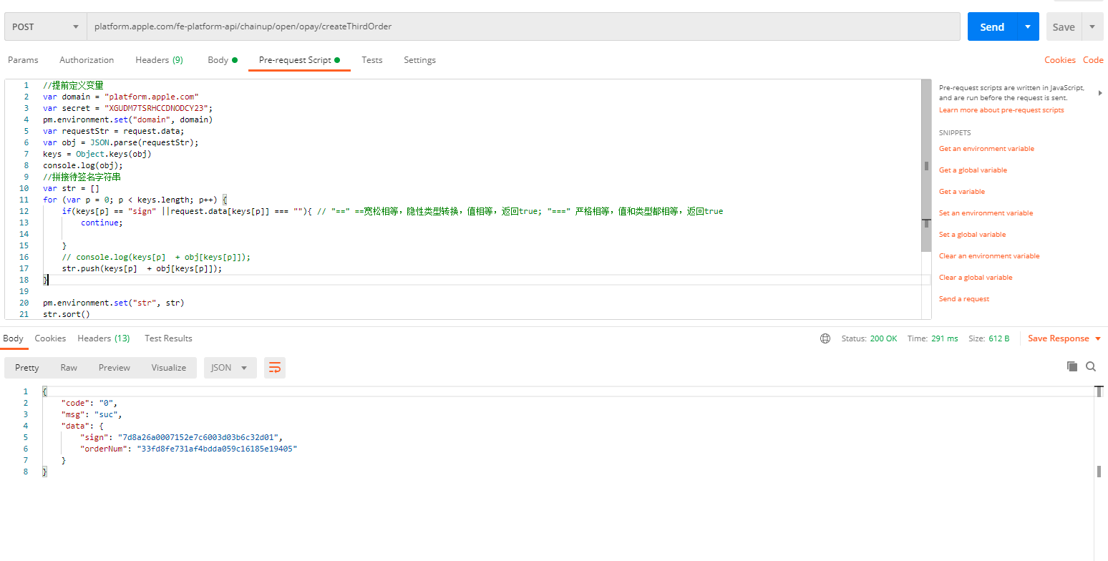The width and height of the screenshot is (1108, 561).
Task: Switch response view to Raw
Action: click(x=69, y=368)
